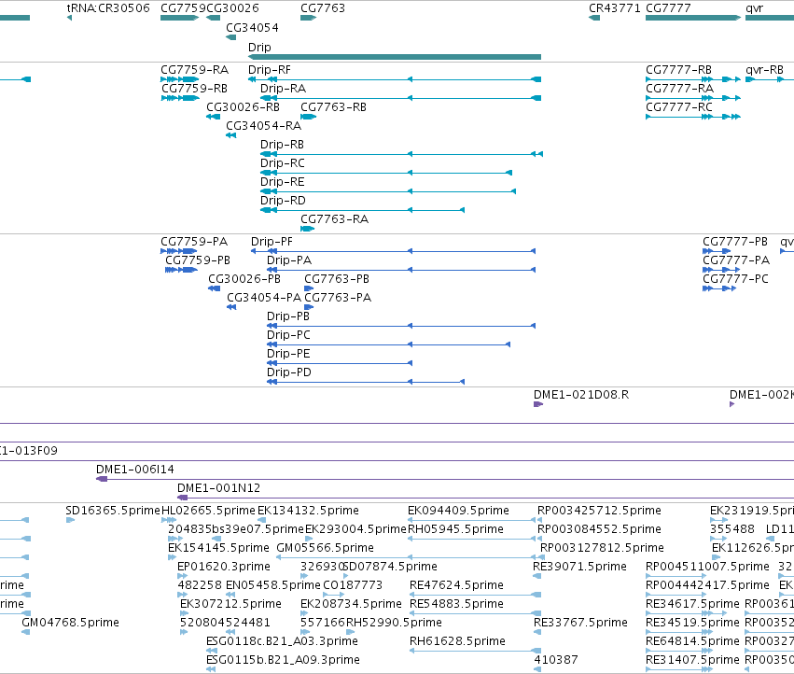Select the EP01620.3prime EST label

[224, 567]
